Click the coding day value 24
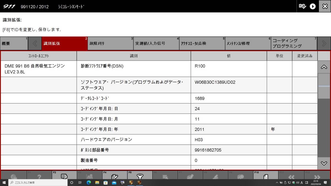 coord(197,109)
